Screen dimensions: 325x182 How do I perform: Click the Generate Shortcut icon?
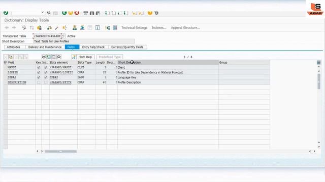point(141,13)
